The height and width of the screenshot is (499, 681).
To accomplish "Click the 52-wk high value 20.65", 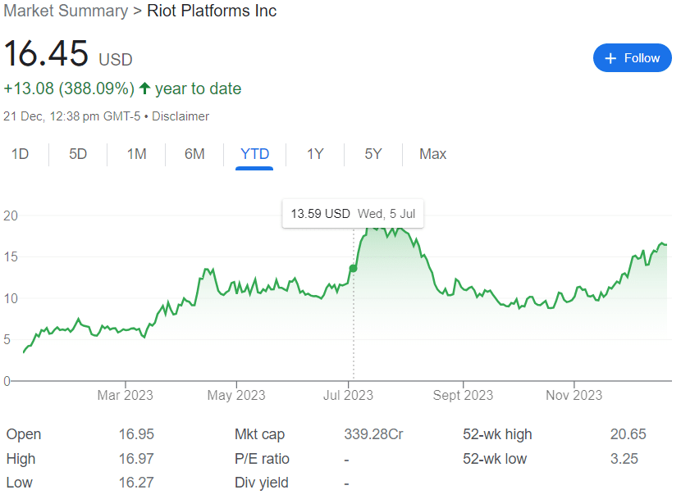I will (x=627, y=434).
